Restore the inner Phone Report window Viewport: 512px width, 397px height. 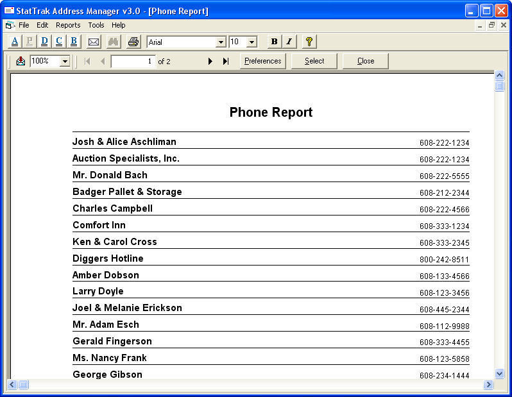click(x=491, y=25)
